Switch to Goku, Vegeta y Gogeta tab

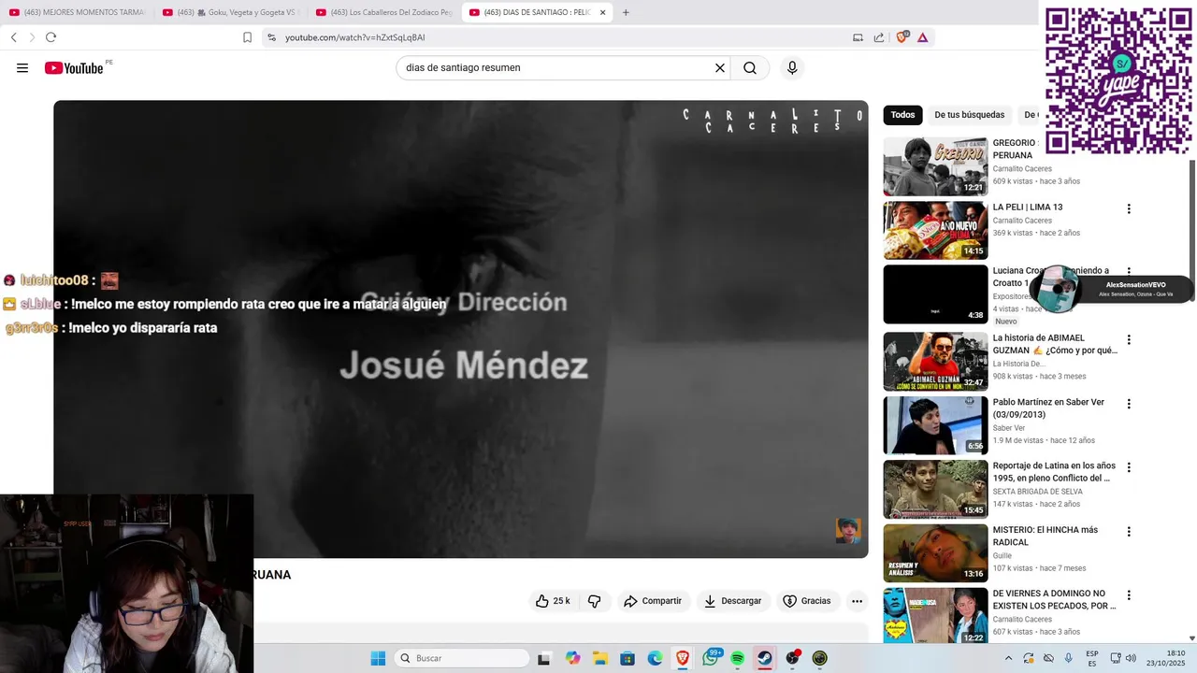point(231,12)
